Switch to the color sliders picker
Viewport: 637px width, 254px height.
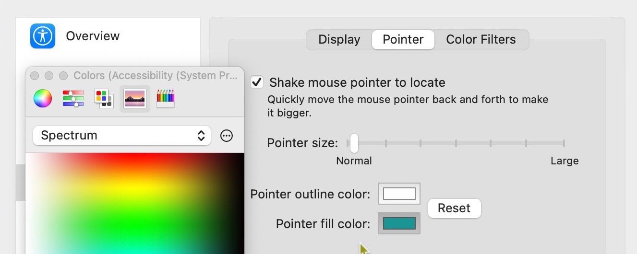pos(73,98)
